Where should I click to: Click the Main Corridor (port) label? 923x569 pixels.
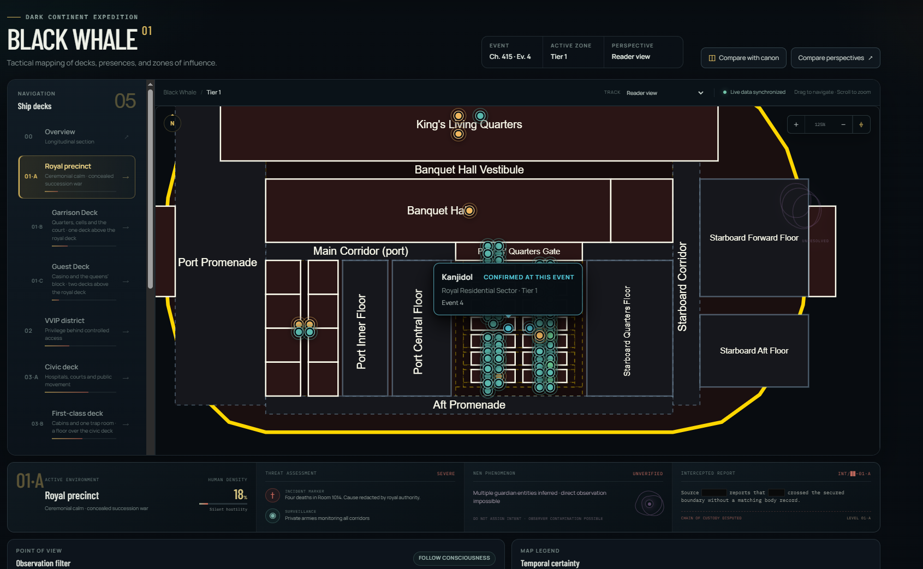361,251
